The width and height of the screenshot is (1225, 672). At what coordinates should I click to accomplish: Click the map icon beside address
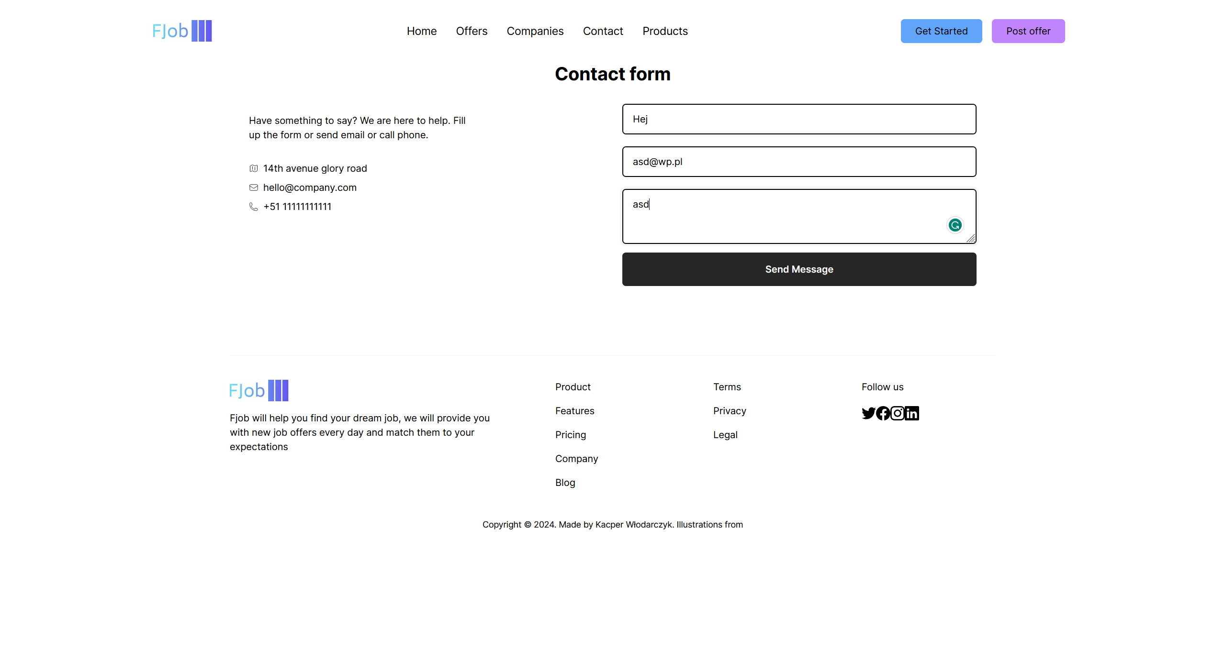pyautogui.click(x=254, y=168)
